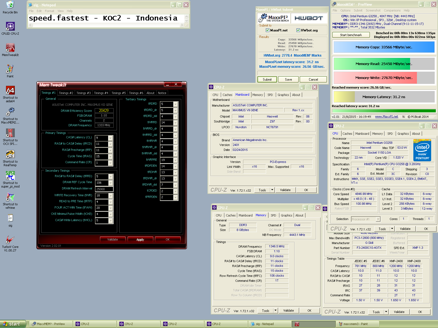Switch to maxxmem3 - Paint taskbar item

click(x=358, y=324)
